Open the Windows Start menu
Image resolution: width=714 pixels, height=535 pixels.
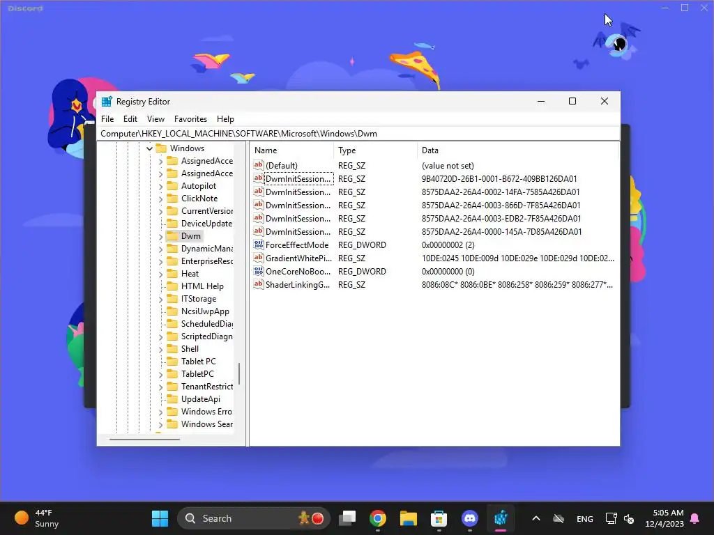[x=160, y=518]
